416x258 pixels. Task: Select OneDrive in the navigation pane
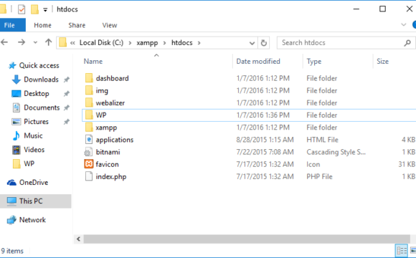28,183
